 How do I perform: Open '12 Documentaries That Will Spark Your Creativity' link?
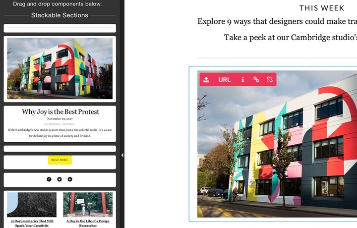point(32,223)
